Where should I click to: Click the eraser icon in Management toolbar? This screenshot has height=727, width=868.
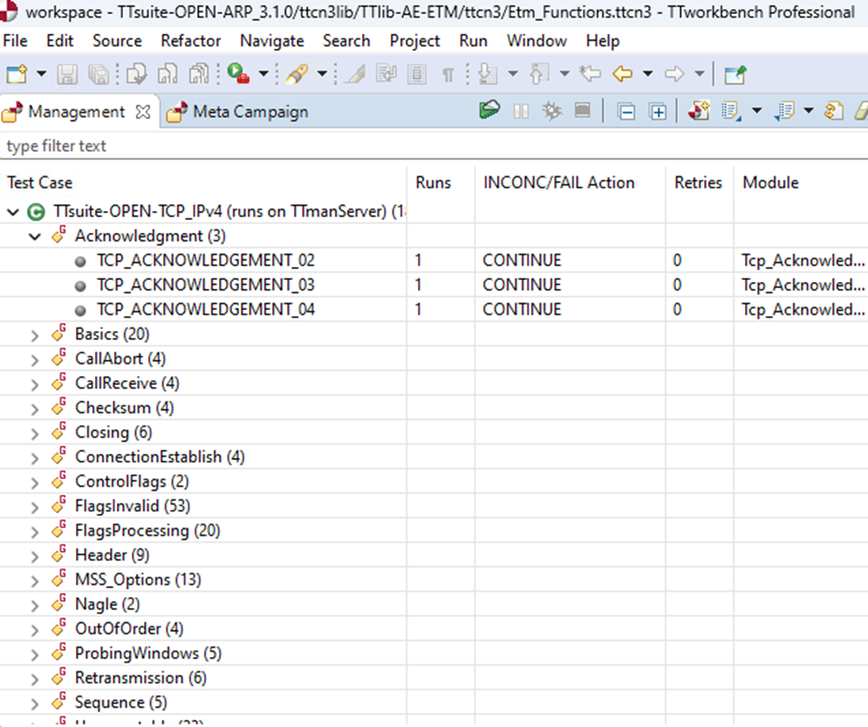862,111
